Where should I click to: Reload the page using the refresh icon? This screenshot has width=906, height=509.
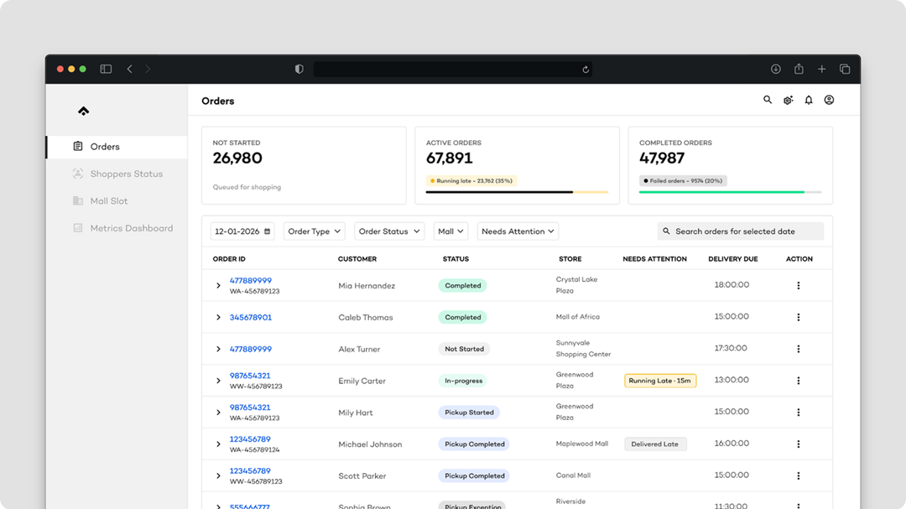(x=586, y=70)
